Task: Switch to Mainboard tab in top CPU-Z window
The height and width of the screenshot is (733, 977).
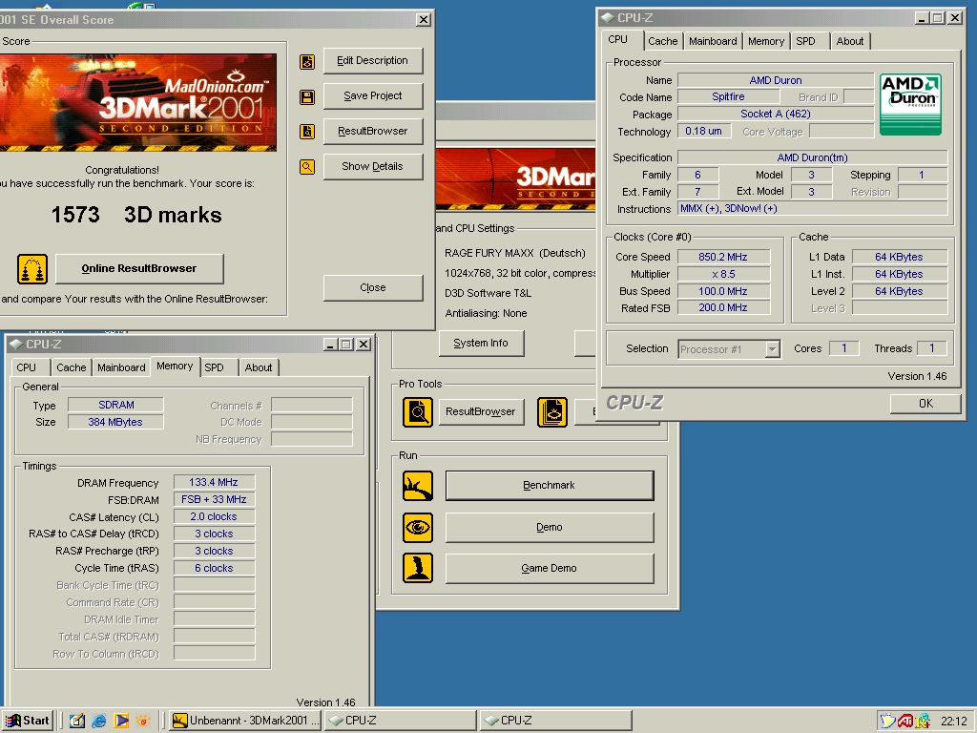Action: pyautogui.click(x=713, y=41)
